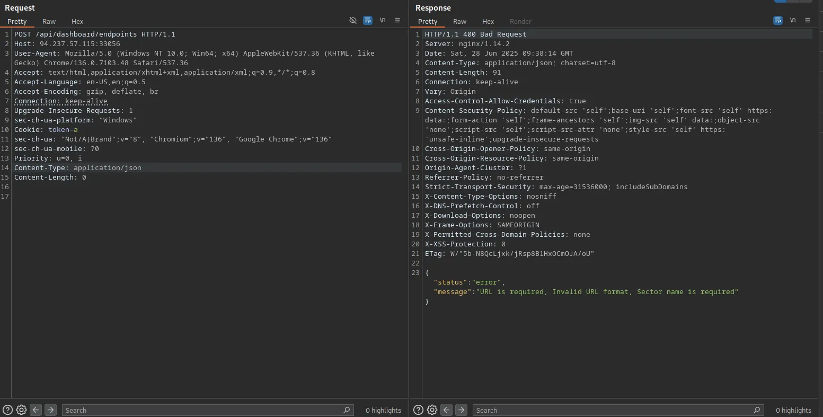Screen dimensions: 823x417
Task: Open search settings gear below Response panel
Action: 432,410
